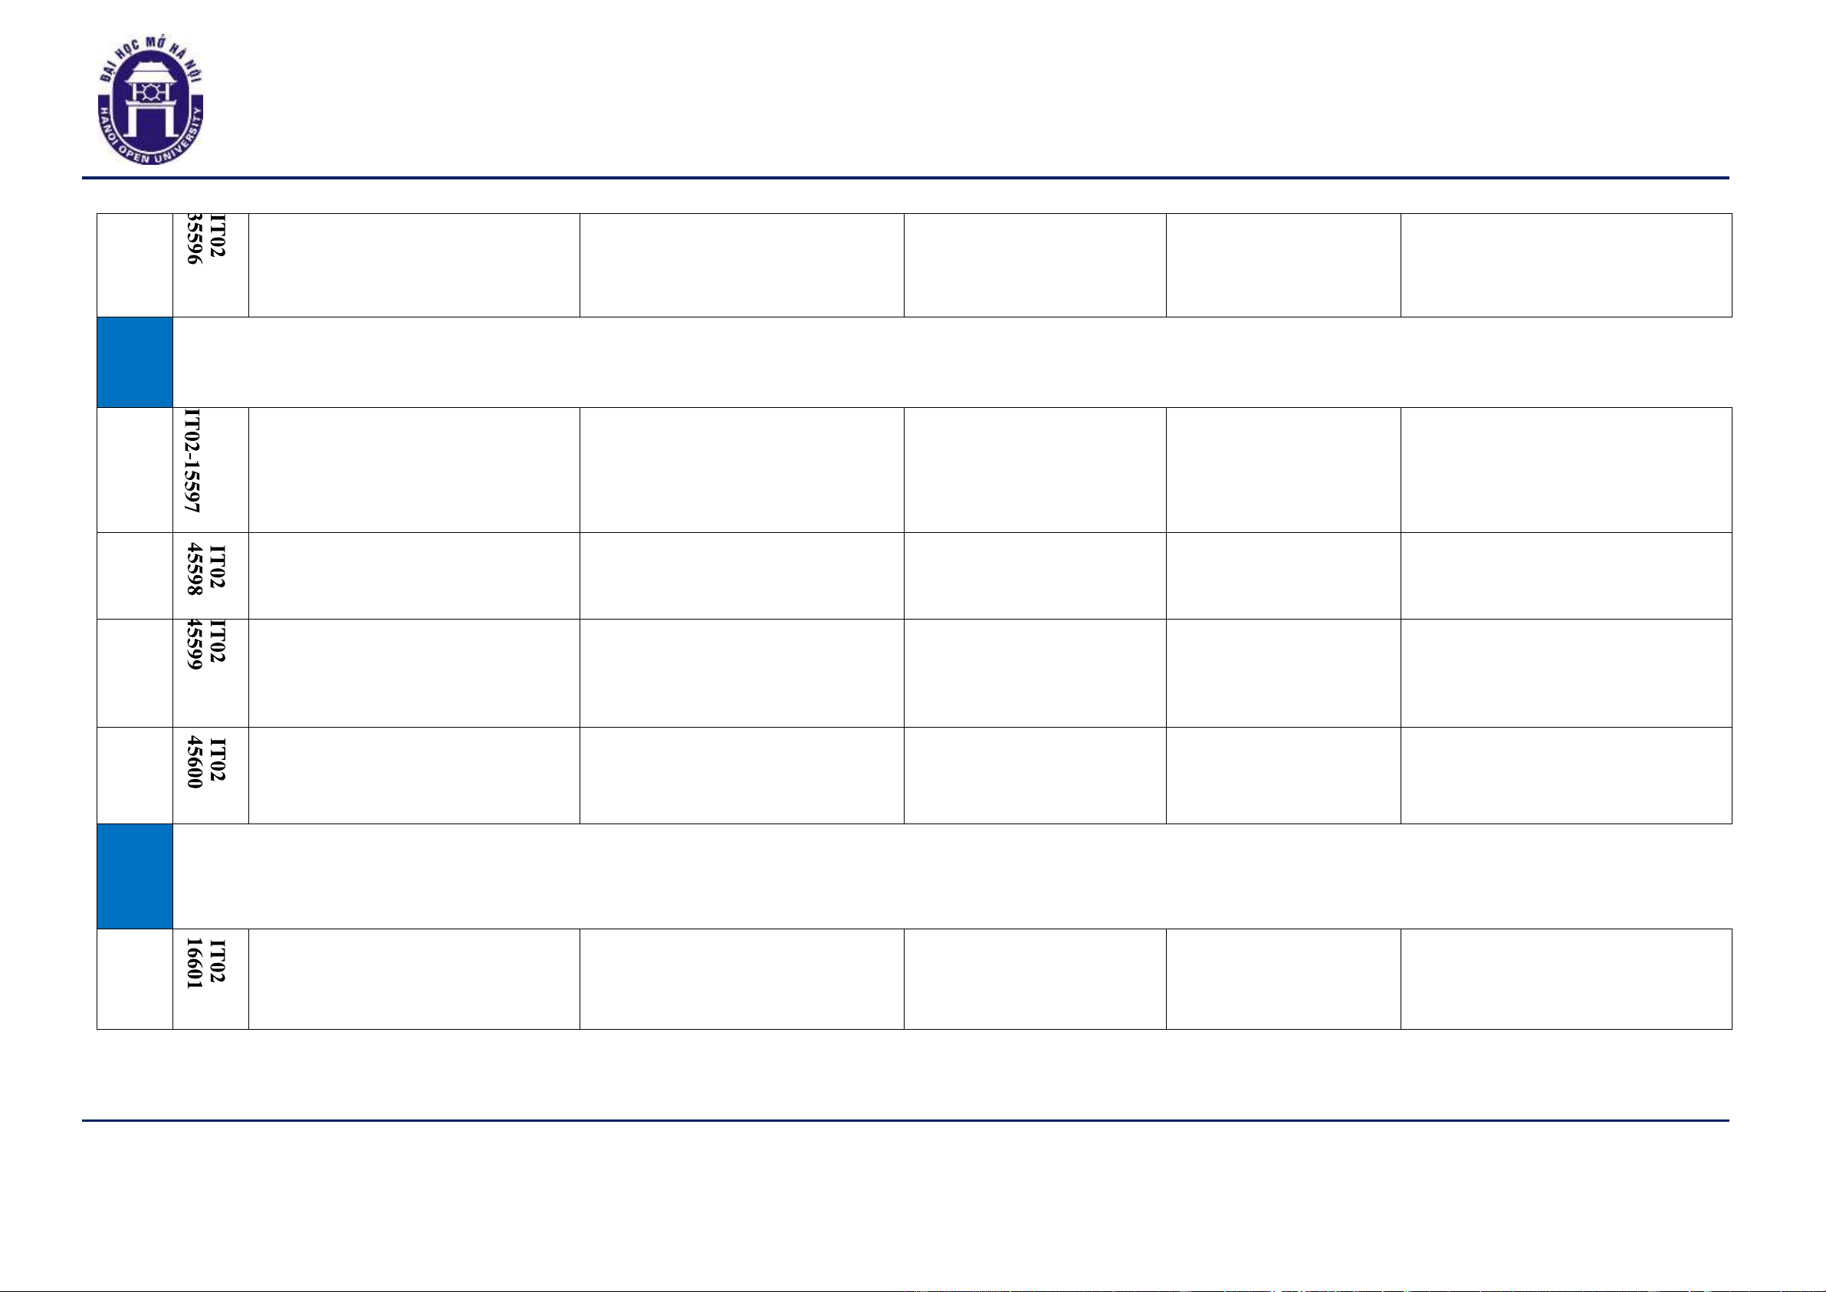Select the IT02 45599 code cell
Viewport: 1826px width, 1292px height.
(x=210, y=672)
